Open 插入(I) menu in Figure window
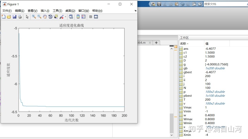Viewport: 248px width, 139px height. [45, 11]
